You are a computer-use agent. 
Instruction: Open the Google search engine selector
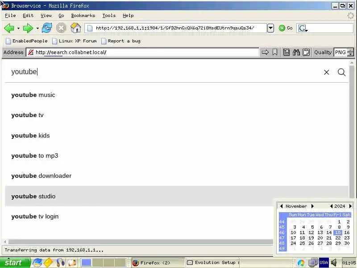(303, 28)
